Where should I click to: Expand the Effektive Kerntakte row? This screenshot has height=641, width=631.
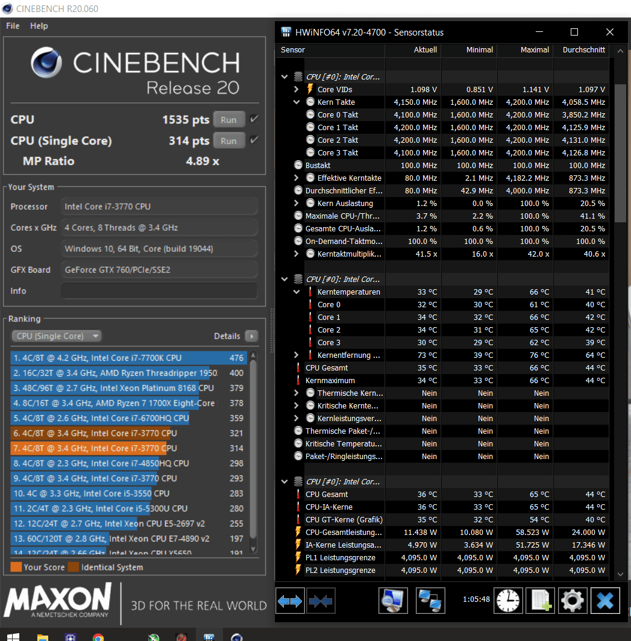coord(297,178)
